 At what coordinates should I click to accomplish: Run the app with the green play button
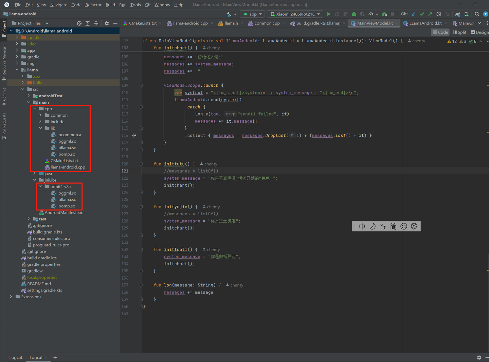328,14
